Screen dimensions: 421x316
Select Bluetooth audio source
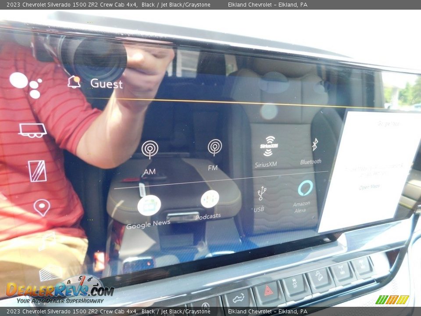click(311, 151)
